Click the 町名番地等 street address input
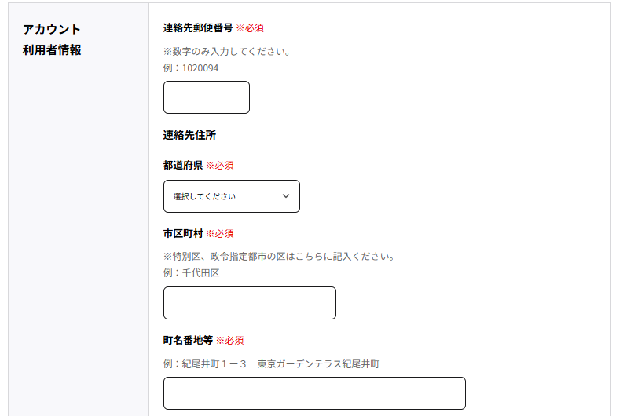623x416 pixels. pos(314,393)
